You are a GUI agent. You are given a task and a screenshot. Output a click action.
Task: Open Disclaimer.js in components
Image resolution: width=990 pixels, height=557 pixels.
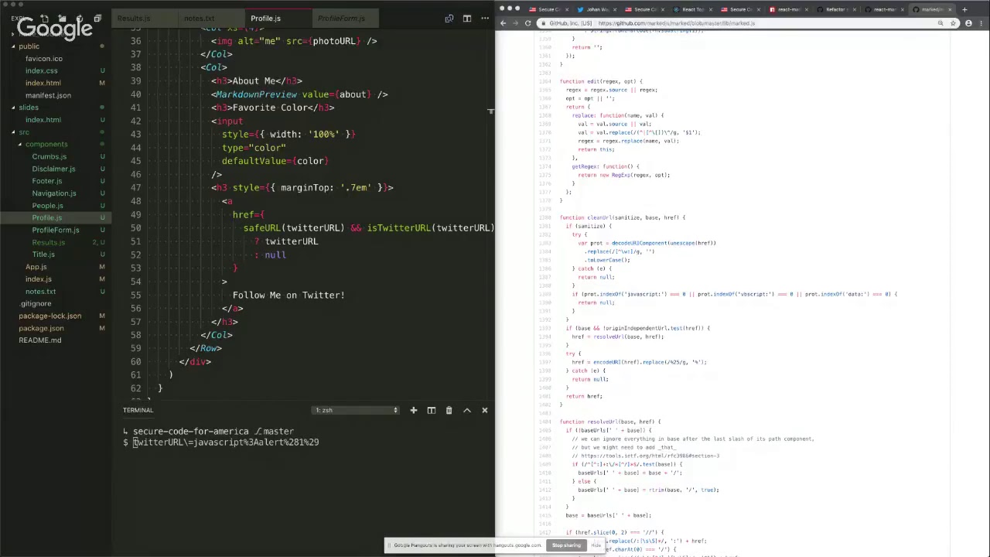[53, 169]
